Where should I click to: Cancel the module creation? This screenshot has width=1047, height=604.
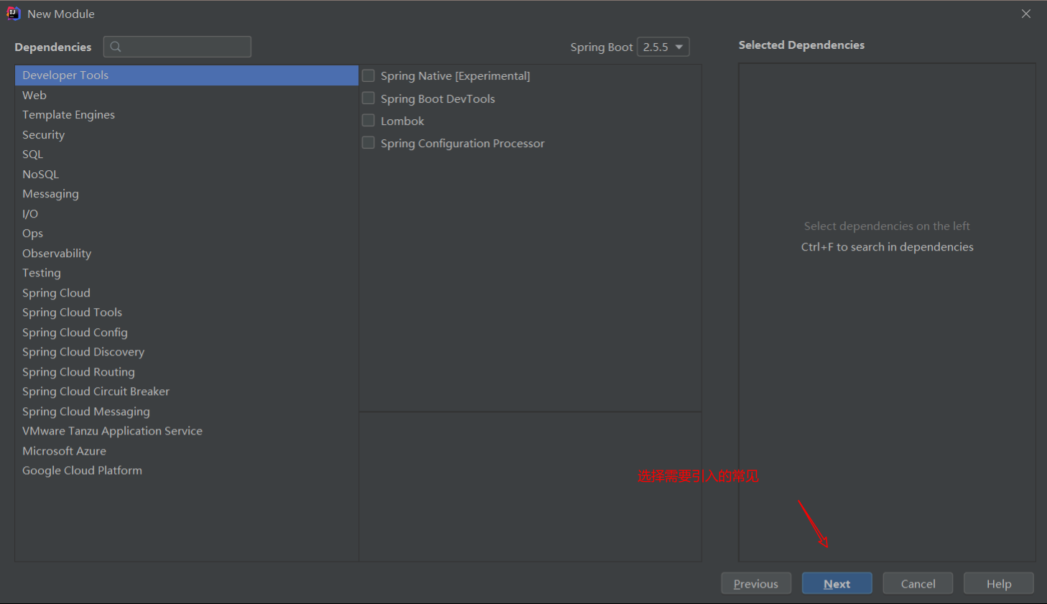point(918,583)
